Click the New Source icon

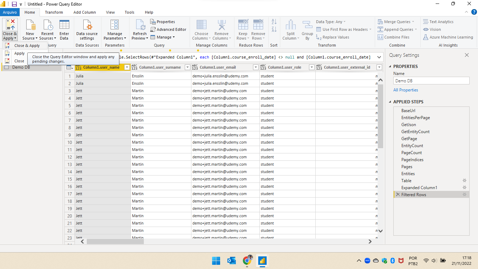(30, 25)
